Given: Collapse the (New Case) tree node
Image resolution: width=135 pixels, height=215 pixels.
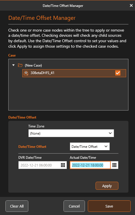Looking at the screenshot, I should click(x=13, y=65).
